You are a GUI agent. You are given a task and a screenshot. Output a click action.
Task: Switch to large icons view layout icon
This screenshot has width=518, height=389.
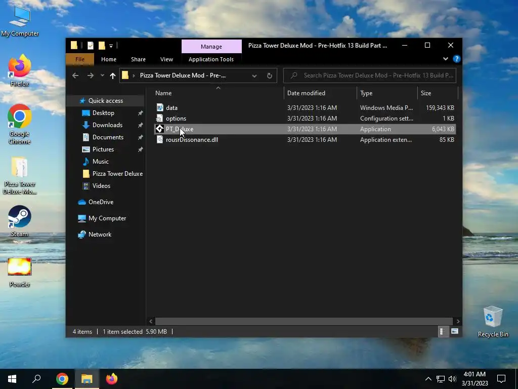455,331
